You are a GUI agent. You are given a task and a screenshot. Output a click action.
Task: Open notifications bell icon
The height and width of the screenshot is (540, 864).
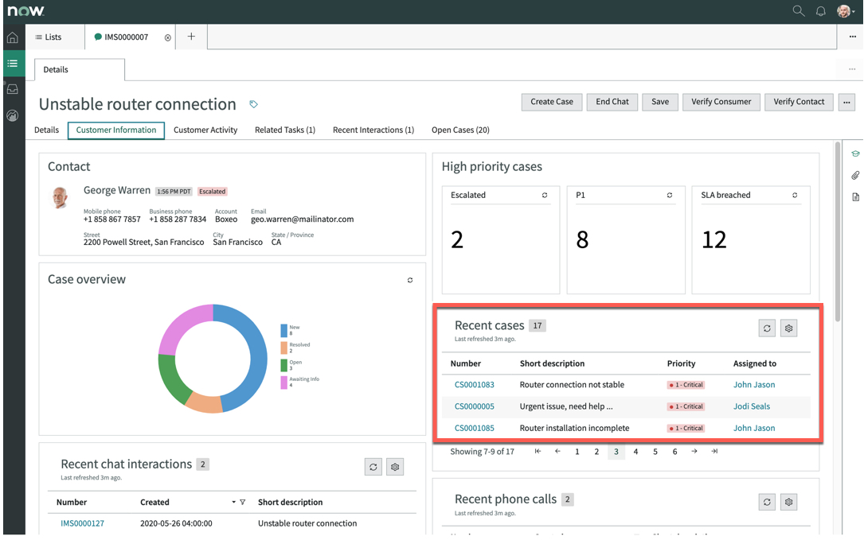[x=820, y=11]
